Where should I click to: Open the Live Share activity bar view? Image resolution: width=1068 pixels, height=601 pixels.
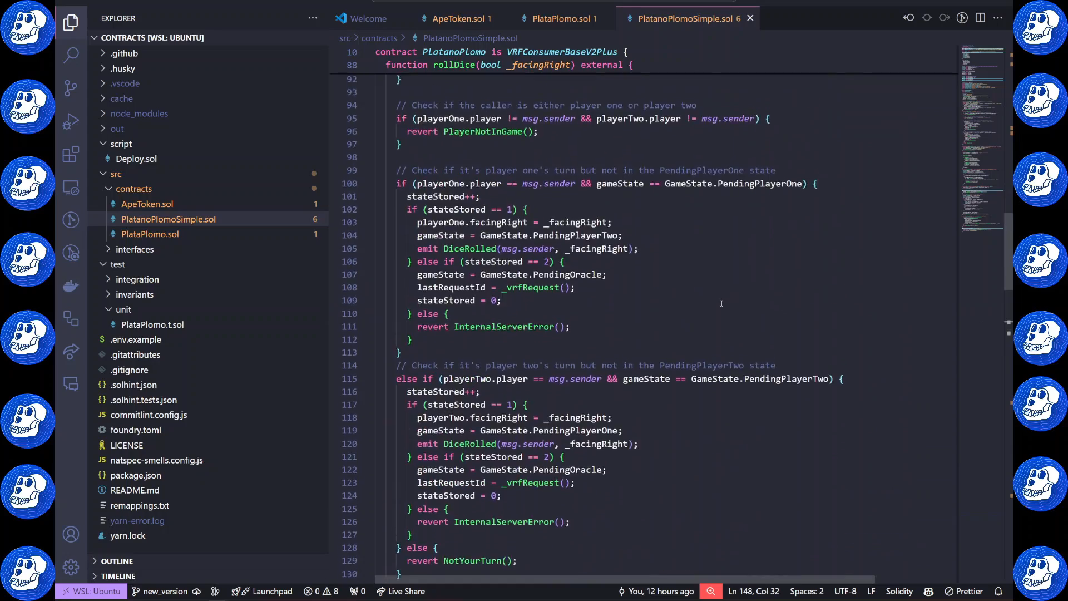click(x=71, y=351)
